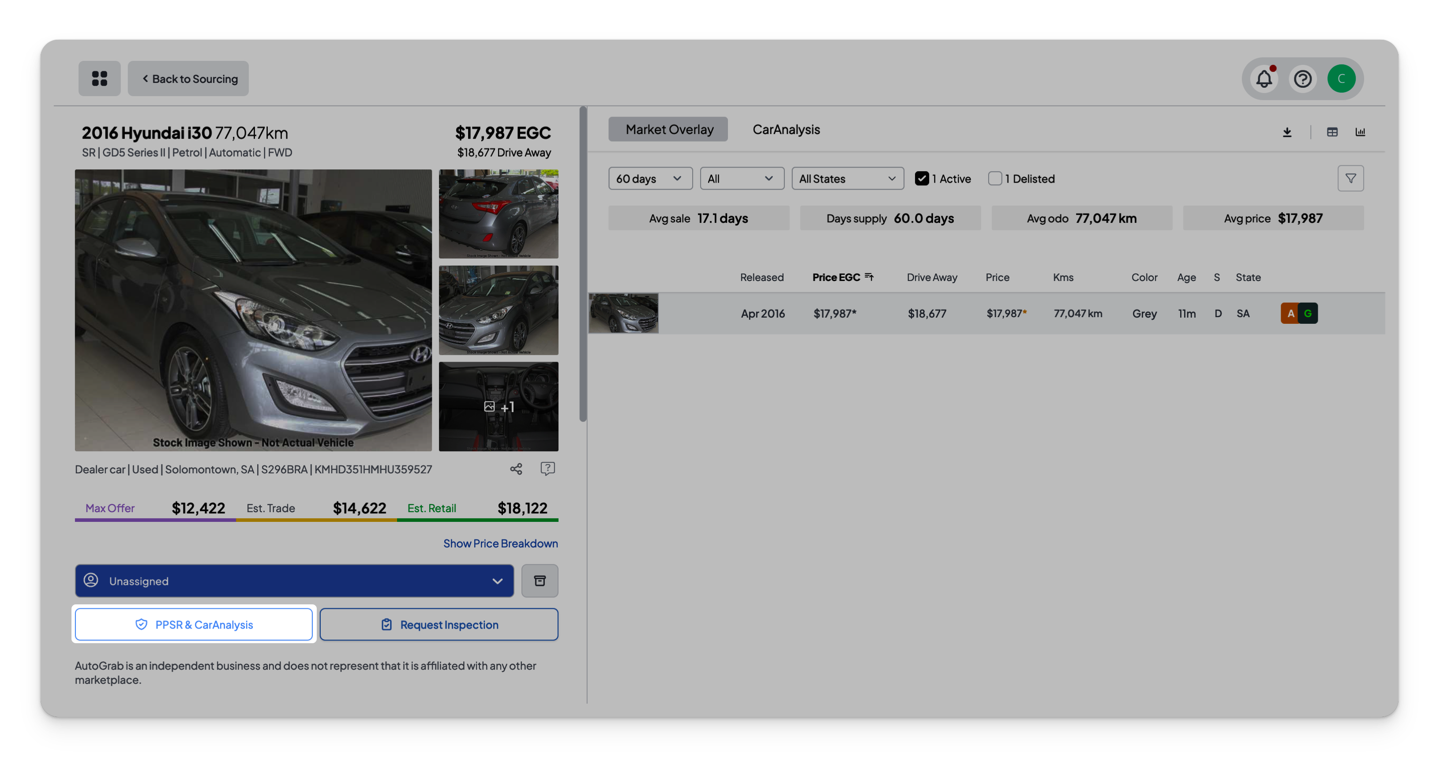1440x757 pixels.
Task: Open the +1 more photos thumbnail
Action: [498, 406]
